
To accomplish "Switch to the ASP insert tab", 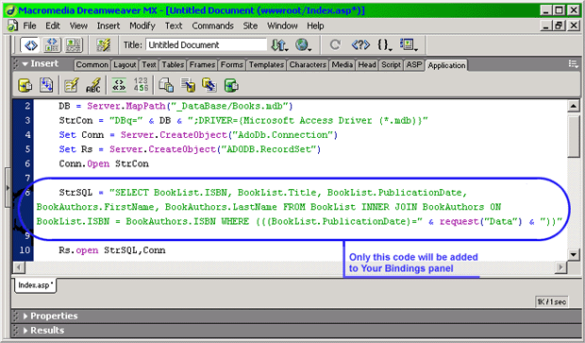I will coord(414,65).
